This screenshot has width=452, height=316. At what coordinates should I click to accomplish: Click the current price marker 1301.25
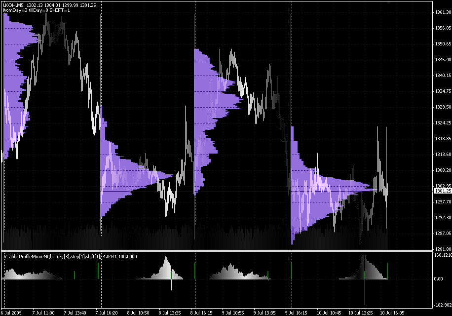click(x=442, y=191)
